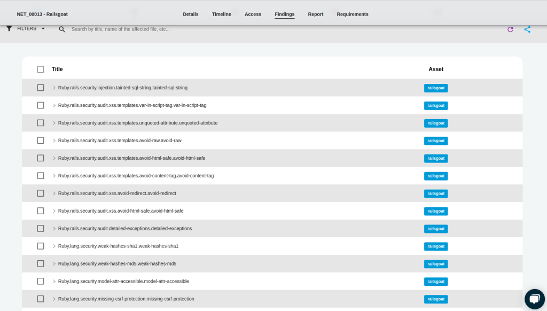
Task: Expand the xss.avoid-html-safe finding row
Action: [54, 211]
